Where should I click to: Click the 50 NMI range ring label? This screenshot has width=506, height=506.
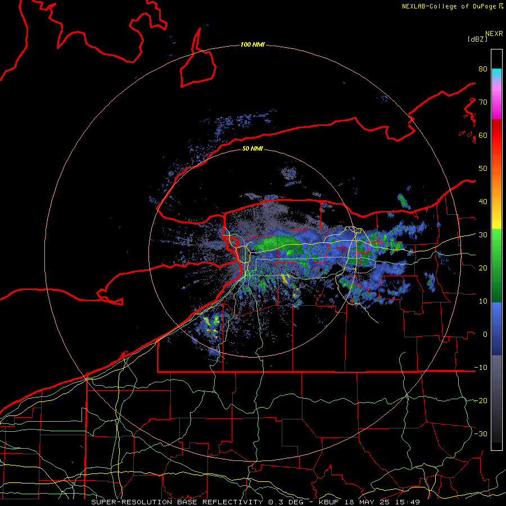point(252,149)
